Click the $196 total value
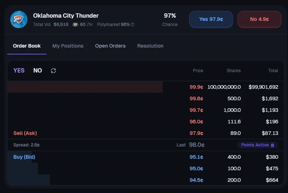Viewport: 288px width, 193px height. point(272,121)
